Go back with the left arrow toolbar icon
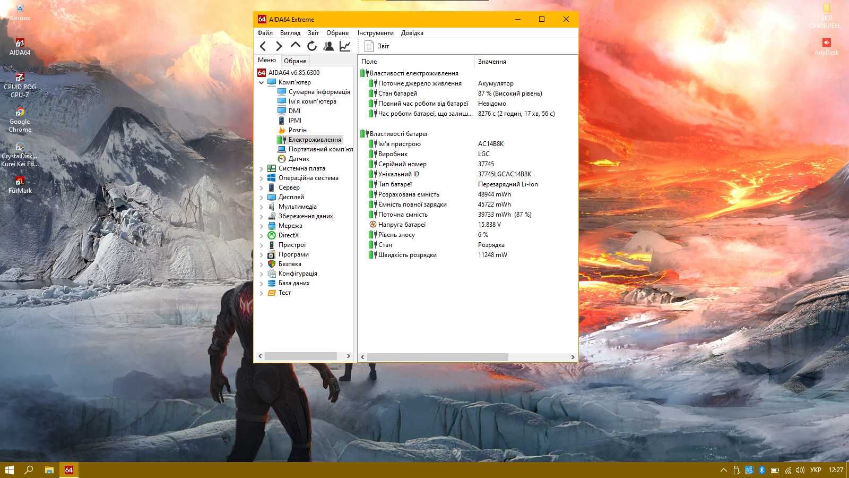Viewport: 849px width, 478px height. pos(263,46)
